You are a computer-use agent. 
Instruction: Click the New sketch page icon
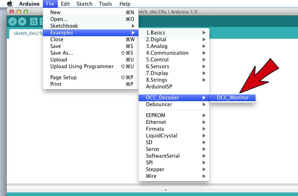[34, 22]
